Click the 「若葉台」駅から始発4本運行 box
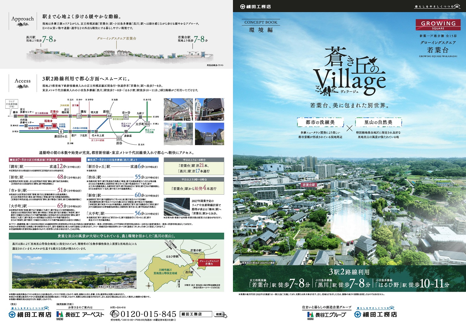Image resolution: width=466 pixels, height=329 pixels. point(194,188)
